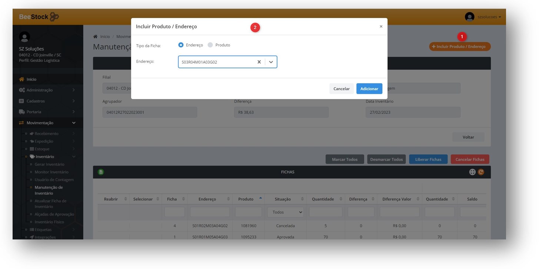Screen dimensions: 539x269
Task: Click the orange refresh icon in Fichas header
Action: coord(481,172)
